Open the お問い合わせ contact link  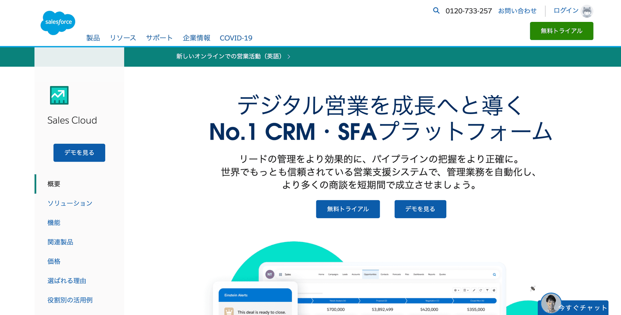[x=517, y=11]
